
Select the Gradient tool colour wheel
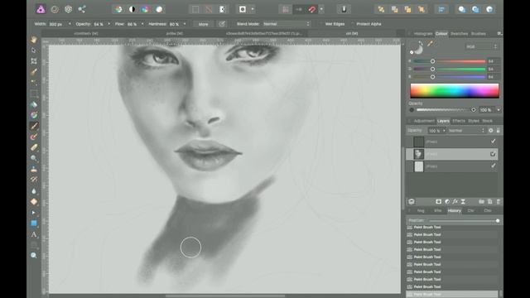(x=34, y=115)
